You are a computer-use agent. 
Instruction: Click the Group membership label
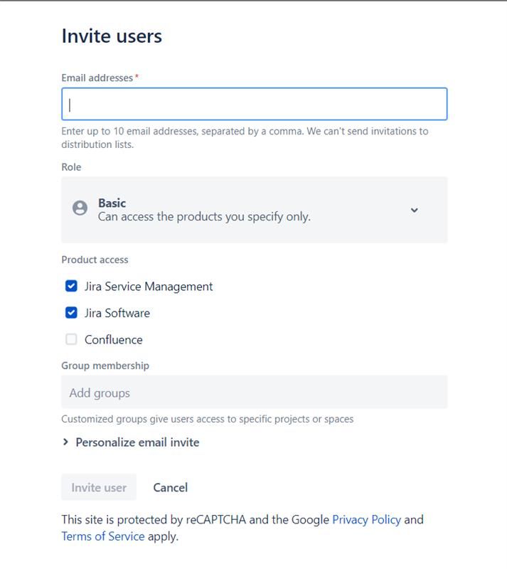point(105,366)
